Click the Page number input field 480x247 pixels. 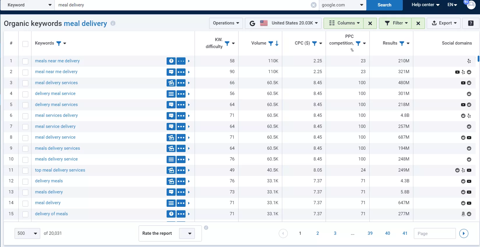point(435,234)
